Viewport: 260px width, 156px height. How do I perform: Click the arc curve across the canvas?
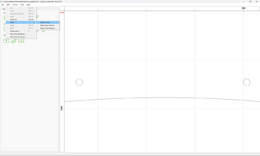coord(162,98)
